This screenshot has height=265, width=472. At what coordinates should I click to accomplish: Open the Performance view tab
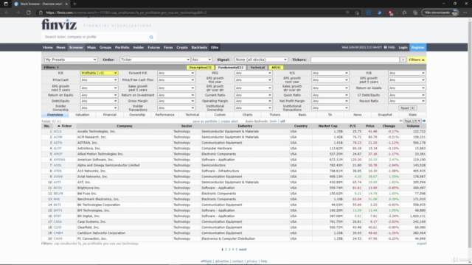tap(164, 115)
